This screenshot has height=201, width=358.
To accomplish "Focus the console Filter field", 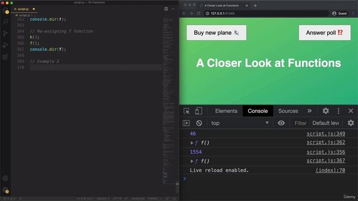I will (x=300, y=123).
